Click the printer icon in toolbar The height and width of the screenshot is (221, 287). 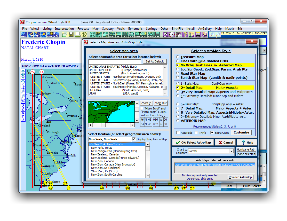[x=78, y=35]
